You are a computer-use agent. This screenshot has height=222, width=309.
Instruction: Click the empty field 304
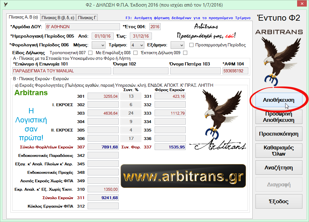coord(103,121)
